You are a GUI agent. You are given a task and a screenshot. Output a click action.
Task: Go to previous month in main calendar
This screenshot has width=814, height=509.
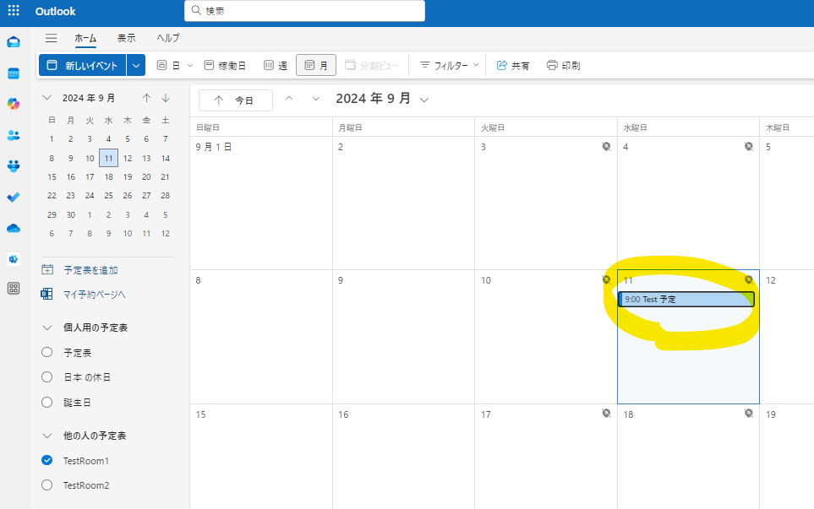tap(289, 99)
